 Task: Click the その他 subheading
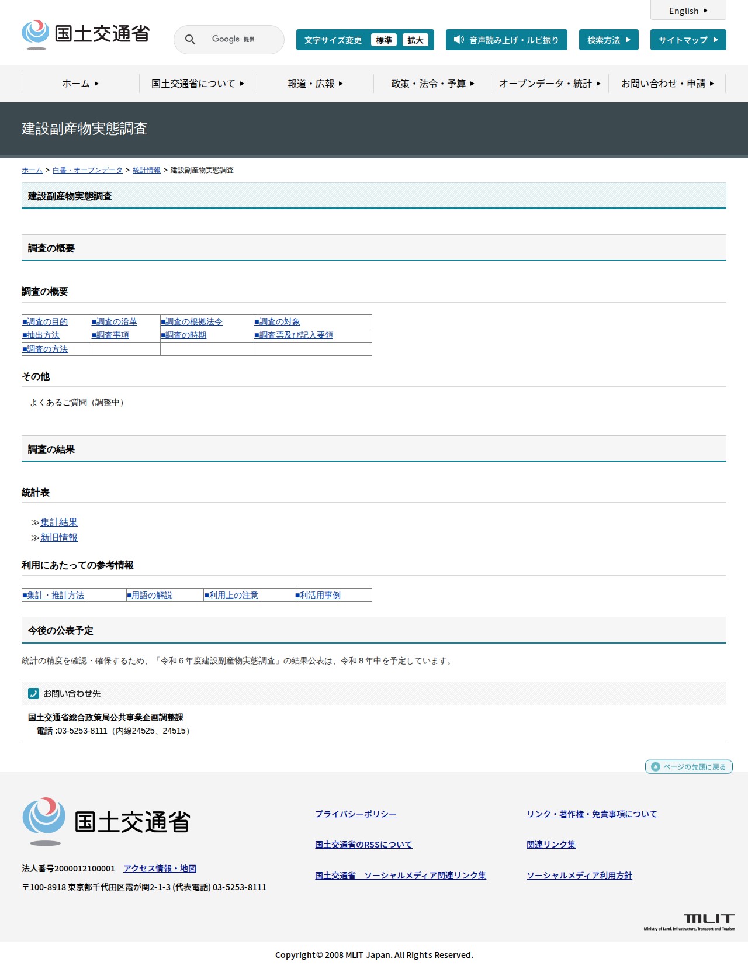click(36, 376)
